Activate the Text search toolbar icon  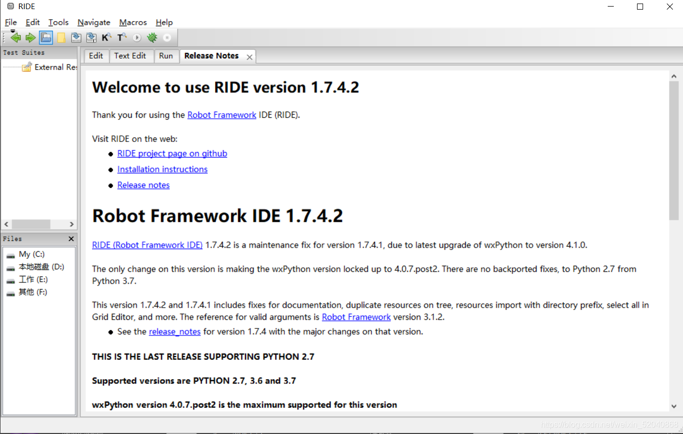121,37
